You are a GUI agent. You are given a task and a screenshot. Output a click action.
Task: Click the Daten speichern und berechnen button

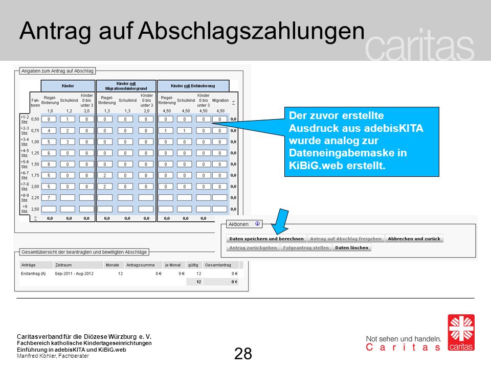tap(266, 239)
